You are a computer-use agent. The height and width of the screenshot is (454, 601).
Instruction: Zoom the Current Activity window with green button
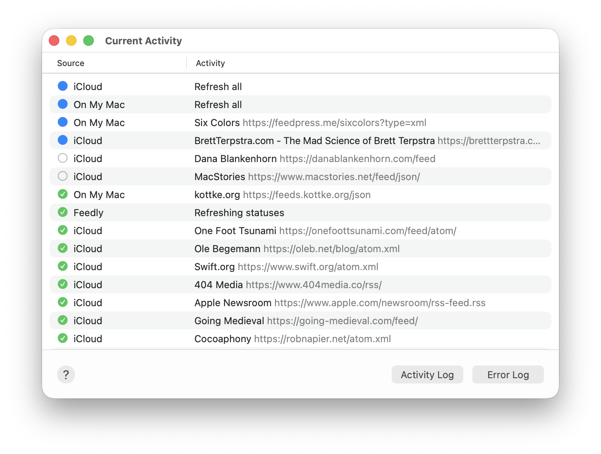click(89, 41)
